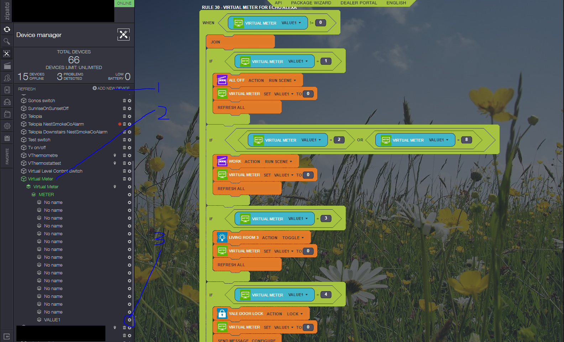Delete the Sonos switch via trash icon

coord(124,101)
